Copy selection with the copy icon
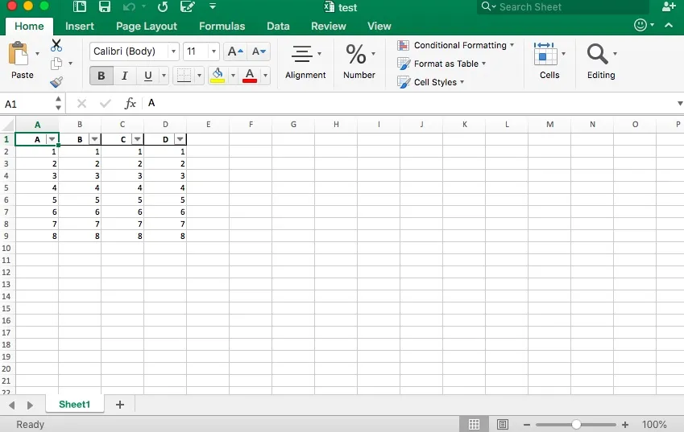The height and width of the screenshot is (432, 684). point(56,64)
